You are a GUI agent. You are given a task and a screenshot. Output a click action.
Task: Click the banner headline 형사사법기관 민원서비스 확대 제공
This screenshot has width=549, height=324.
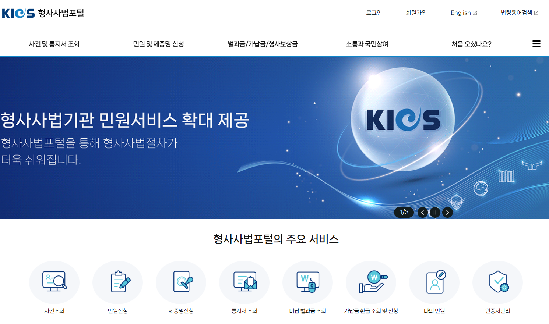[x=125, y=120]
